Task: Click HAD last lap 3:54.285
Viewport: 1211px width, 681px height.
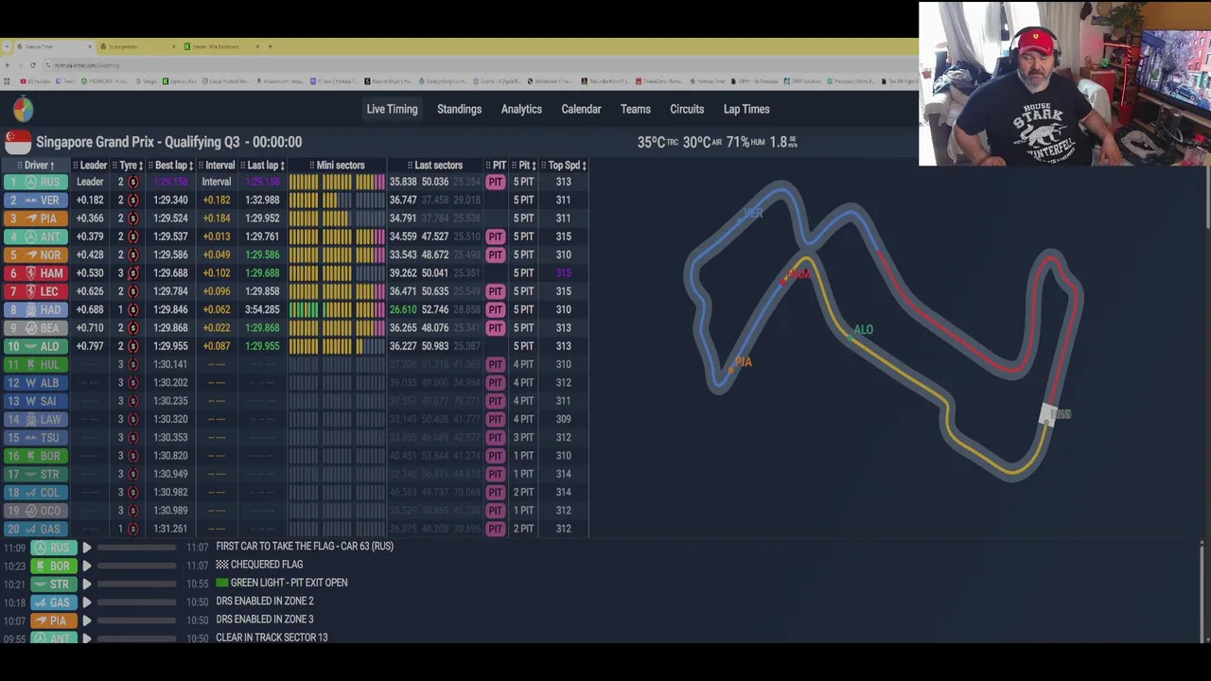Action: click(262, 309)
